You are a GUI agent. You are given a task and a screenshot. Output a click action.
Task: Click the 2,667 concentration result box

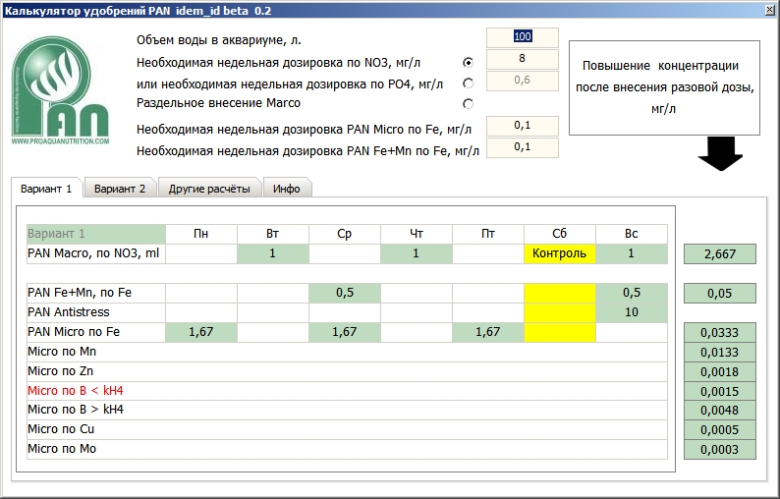[720, 254]
